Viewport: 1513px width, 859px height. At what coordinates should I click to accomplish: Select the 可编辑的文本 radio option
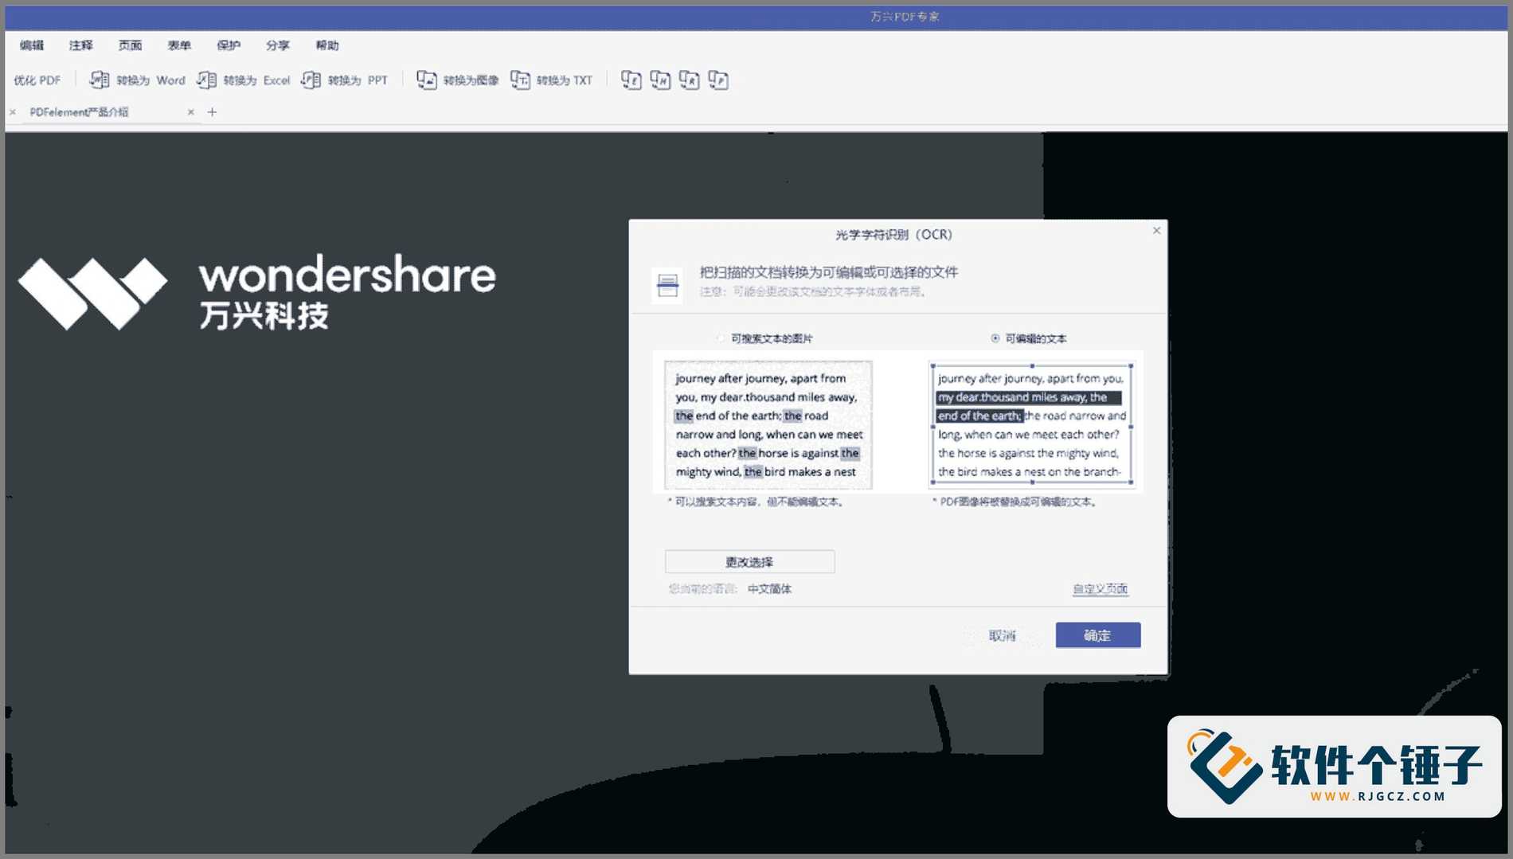995,337
